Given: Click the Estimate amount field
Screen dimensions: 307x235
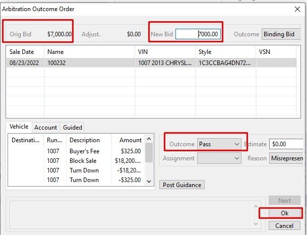Looking at the screenshot, I should point(285,144).
